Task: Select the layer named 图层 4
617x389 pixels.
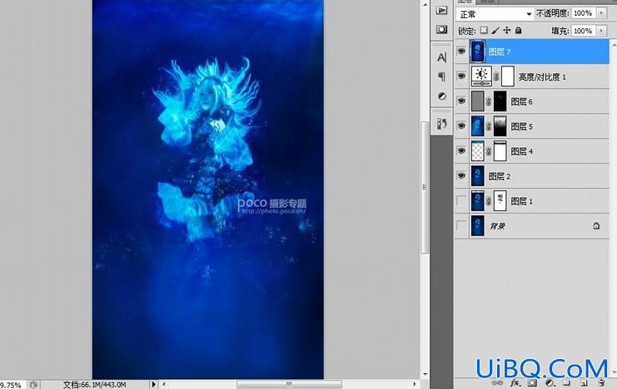Action: (522, 151)
